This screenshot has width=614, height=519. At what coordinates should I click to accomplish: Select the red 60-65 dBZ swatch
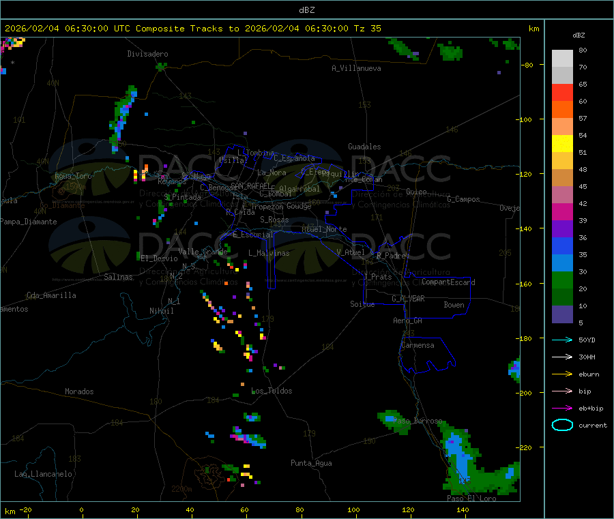[562, 92]
